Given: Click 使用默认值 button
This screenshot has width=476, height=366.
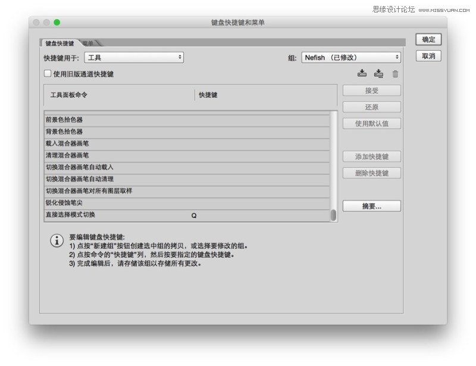Looking at the screenshot, I should (x=371, y=123).
